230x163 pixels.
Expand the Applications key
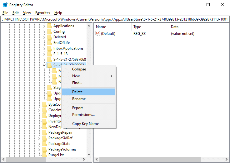[x=44, y=26]
